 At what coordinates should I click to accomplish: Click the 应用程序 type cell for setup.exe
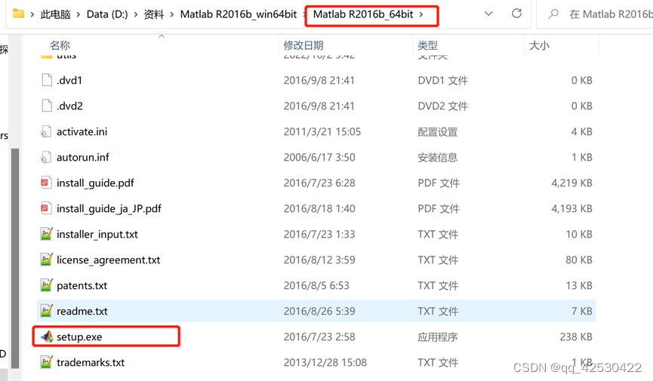pyautogui.click(x=438, y=336)
